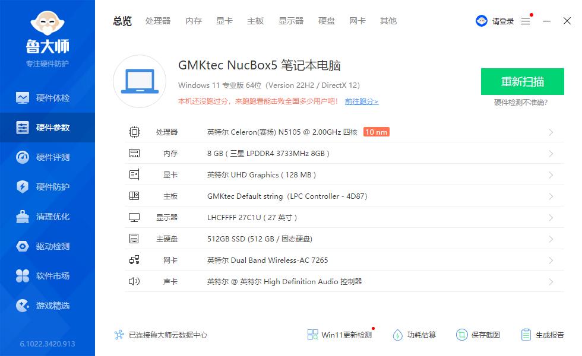Launch 驱动检测 from the sidebar
The height and width of the screenshot is (356, 582).
click(48, 246)
